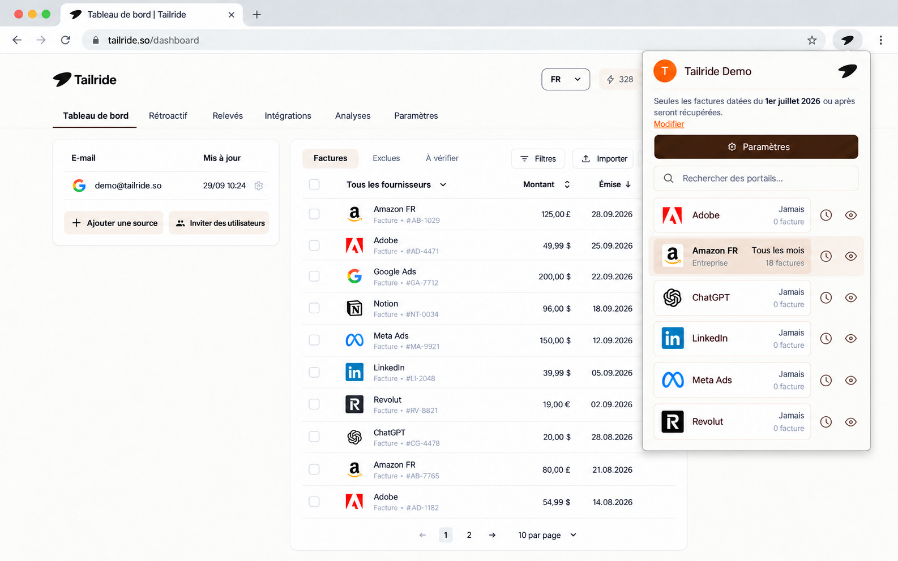Viewport: 898px width, 561px height.
Task: Click the clock icon for LinkedIn portal
Action: (x=826, y=338)
